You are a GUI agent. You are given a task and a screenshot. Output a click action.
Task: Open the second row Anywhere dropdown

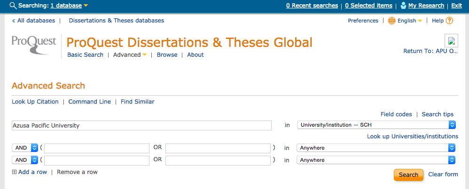(x=376, y=148)
